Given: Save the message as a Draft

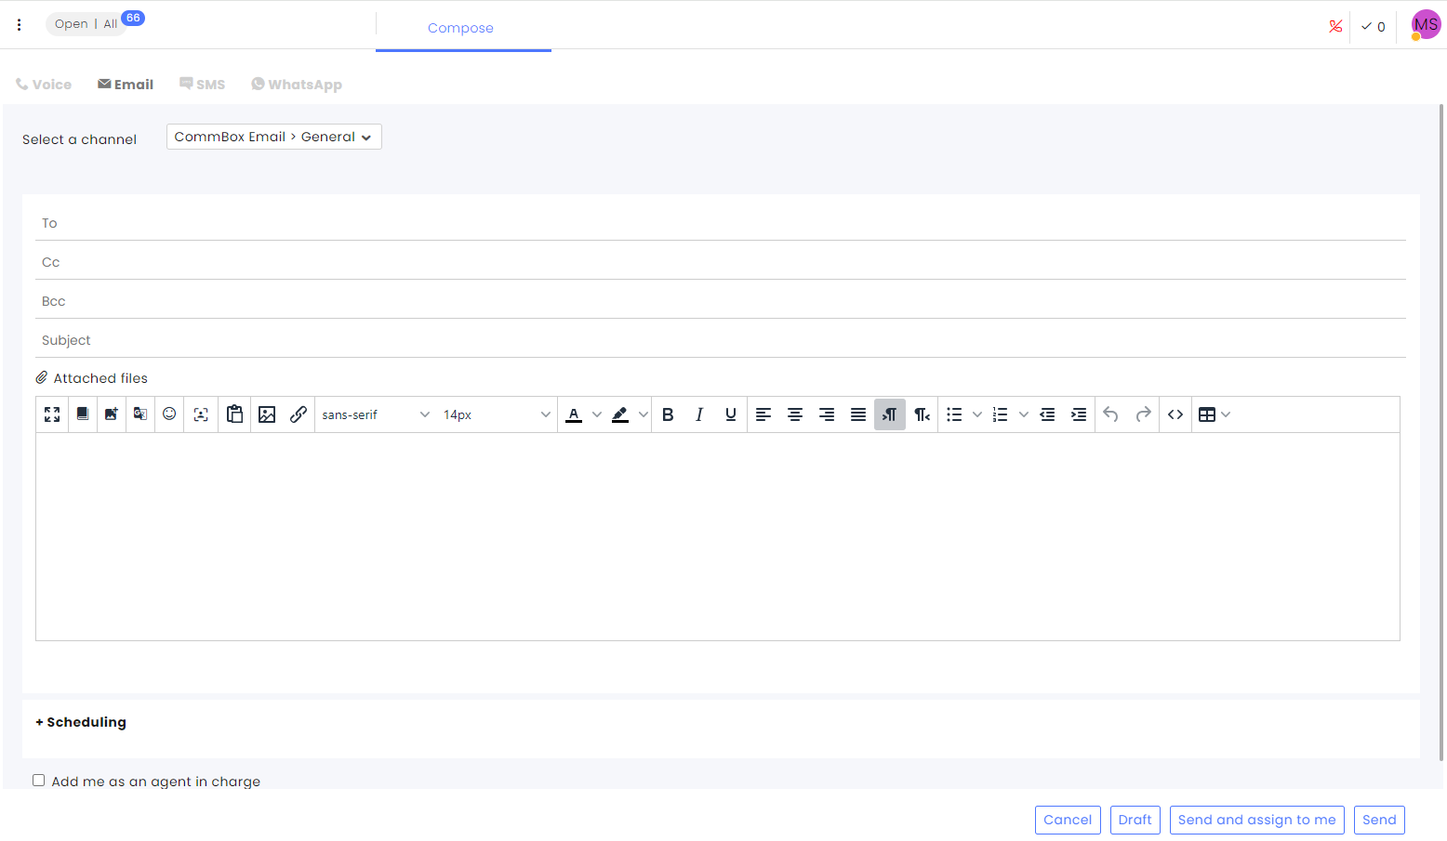Looking at the screenshot, I should pos(1135,820).
